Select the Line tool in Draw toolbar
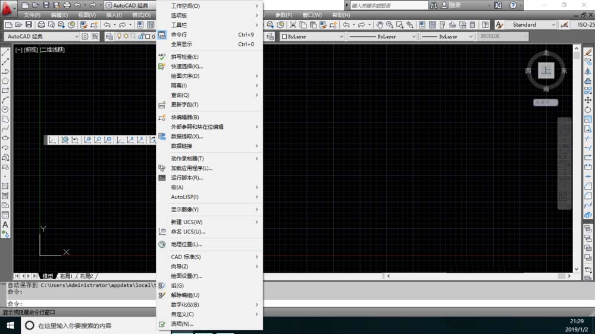The image size is (595, 334). click(5, 52)
